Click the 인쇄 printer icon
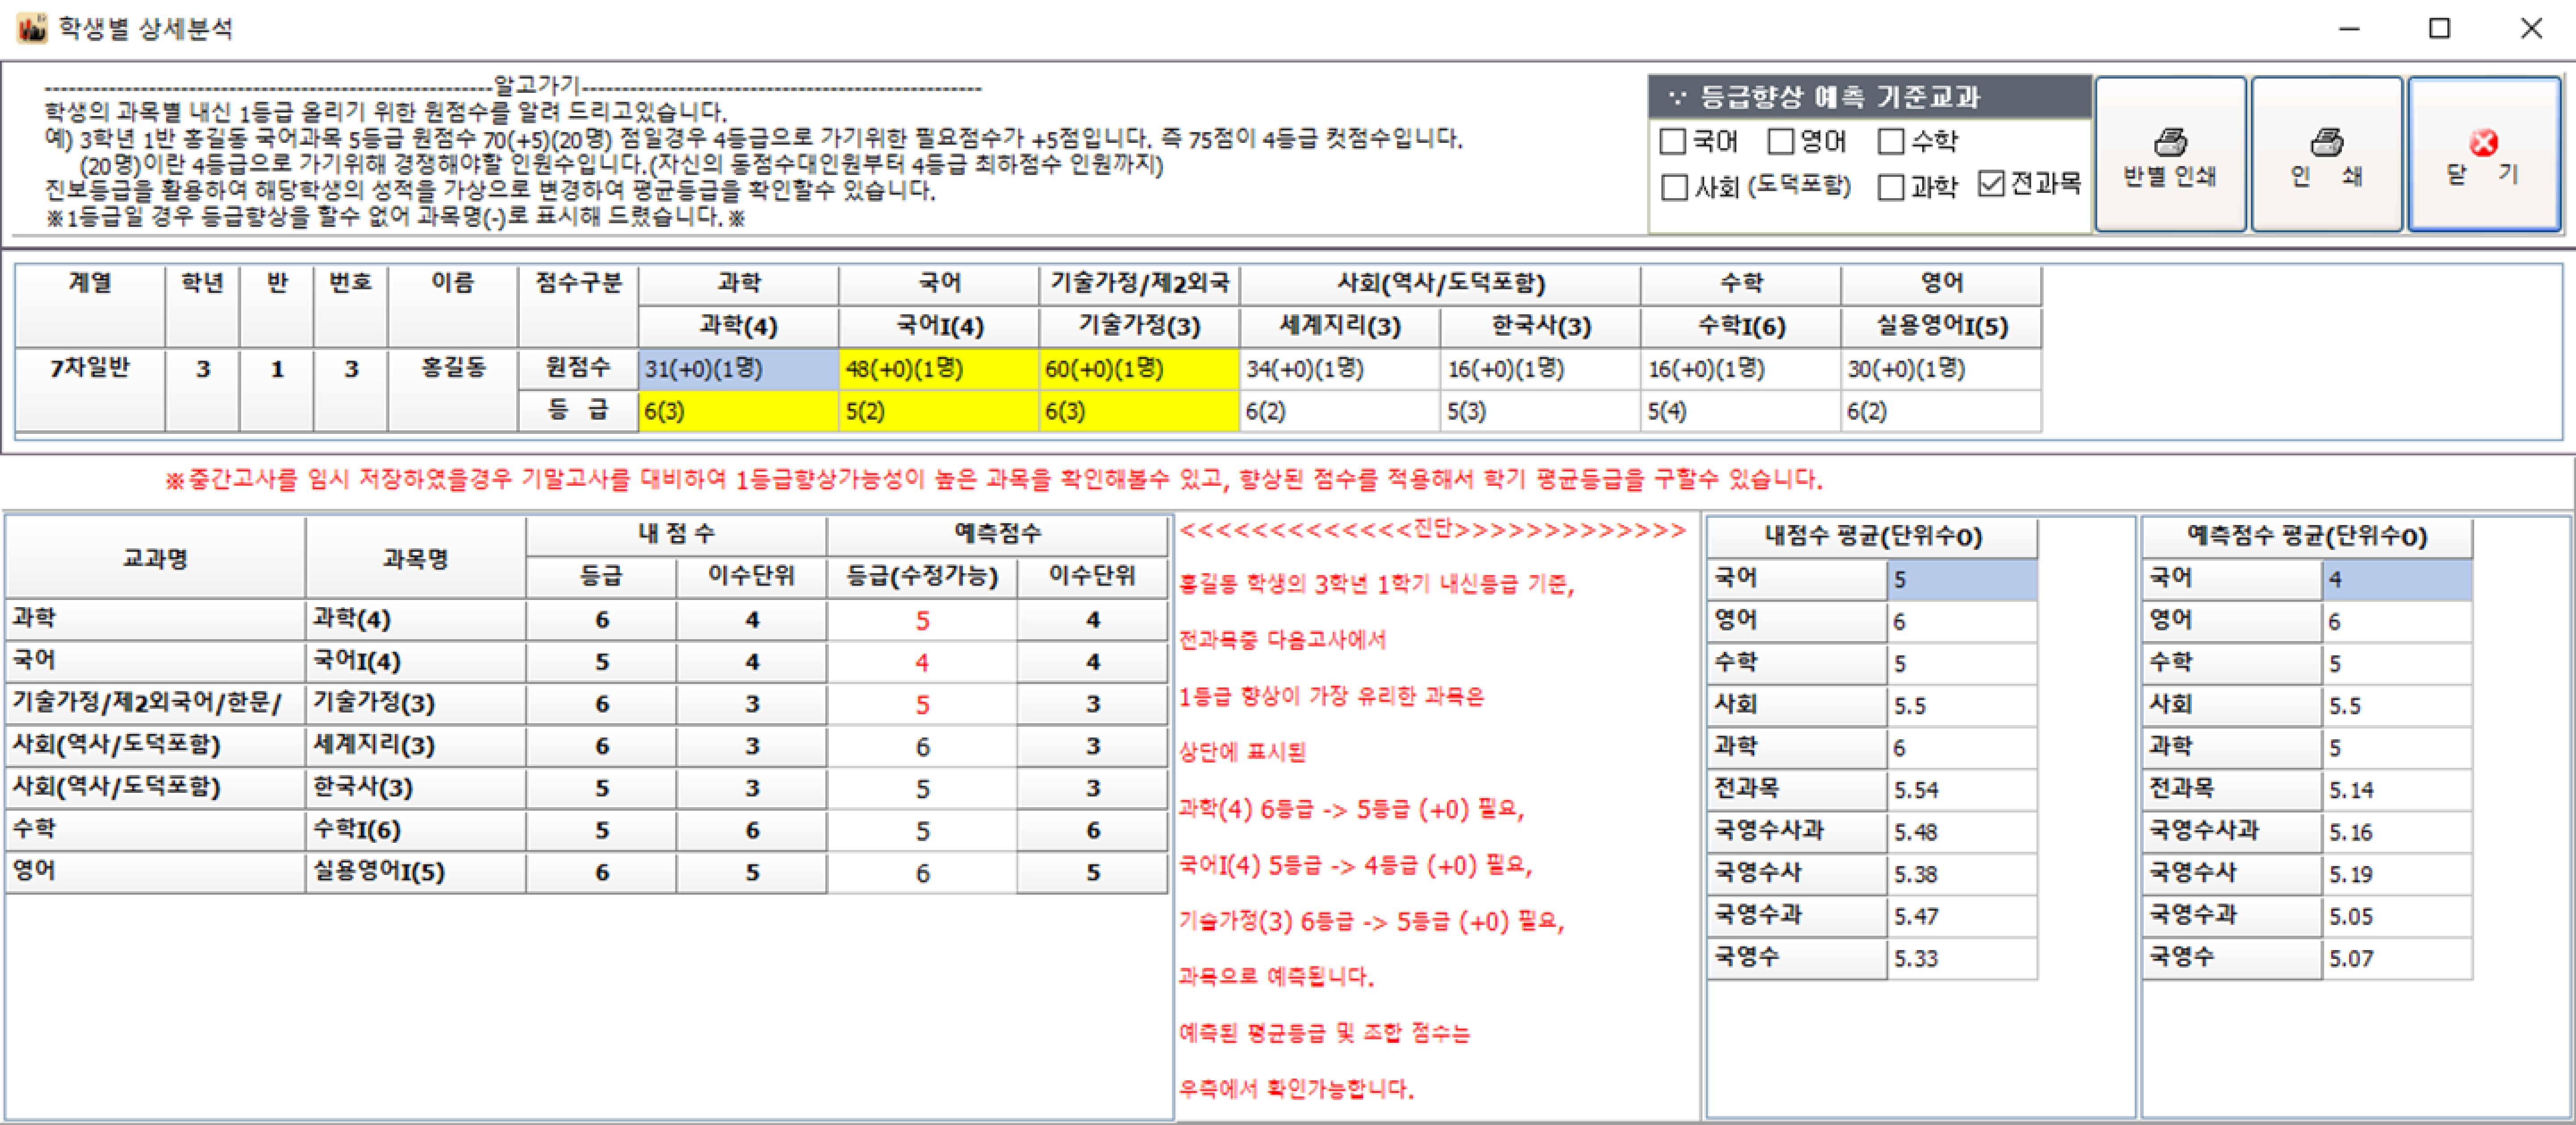The height and width of the screenshot is (1125, 2576). 2326,141
